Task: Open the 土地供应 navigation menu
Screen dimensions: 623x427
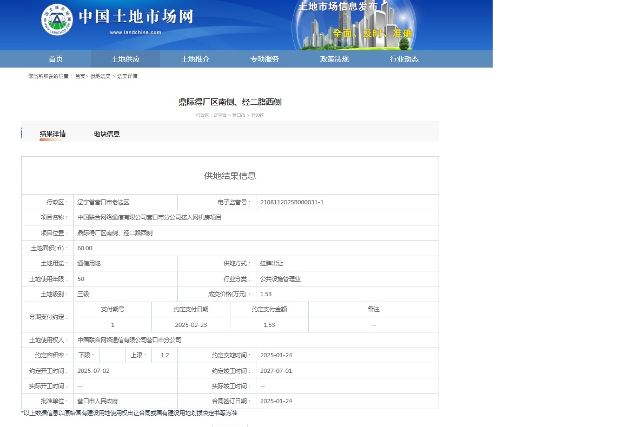Action: point(125,59)
